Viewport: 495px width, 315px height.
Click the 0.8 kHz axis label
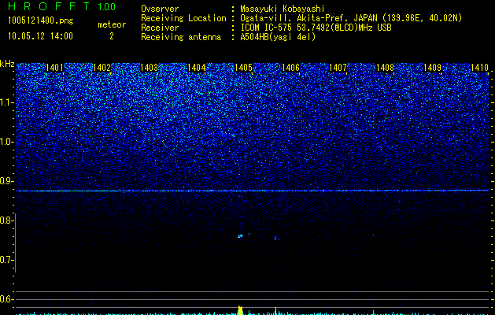tap(6, 220)
